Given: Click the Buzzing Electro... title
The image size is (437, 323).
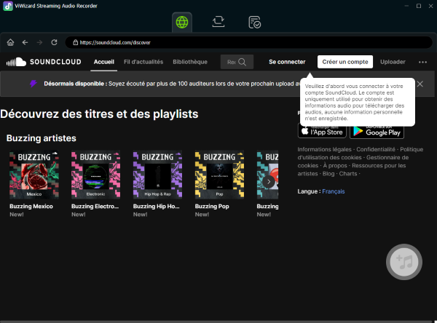Looking at the screenshot, I should coord(95,207).
